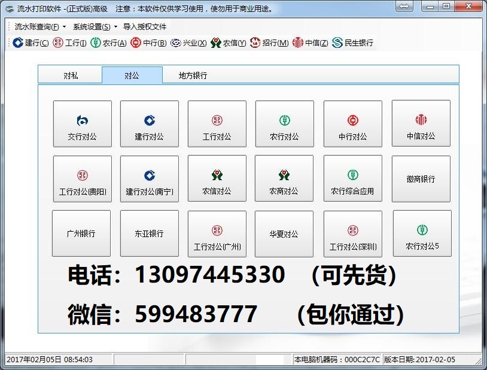Click the application icon in the title bar
The width and height of the screenshot is (487, 370).
[10, 8]
